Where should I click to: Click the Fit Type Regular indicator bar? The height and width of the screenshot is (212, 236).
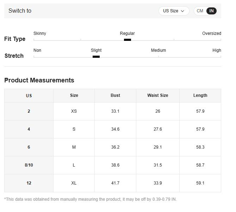128,40
